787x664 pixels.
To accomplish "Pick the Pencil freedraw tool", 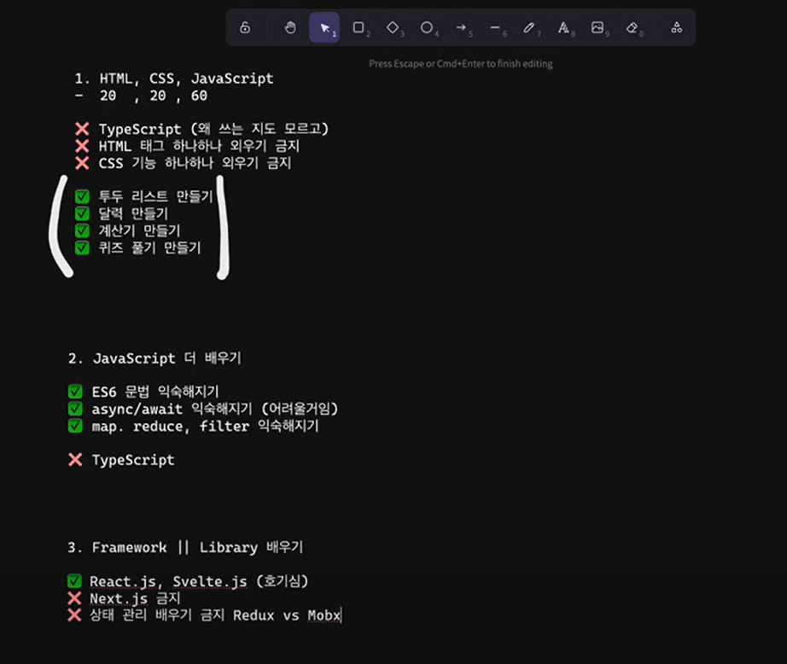I will [529, 27].
